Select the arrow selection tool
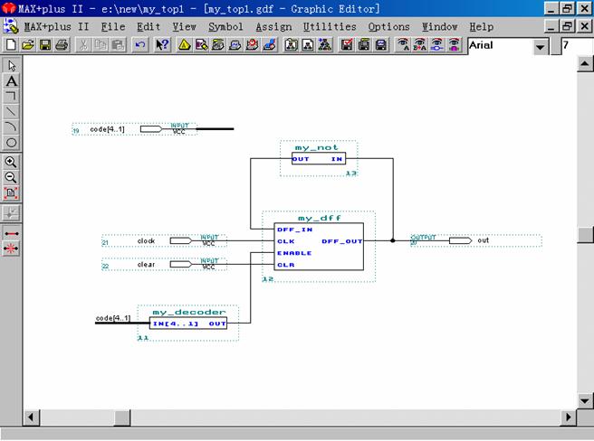The height and width of the screenshot is (441, 594). [12, 65]
